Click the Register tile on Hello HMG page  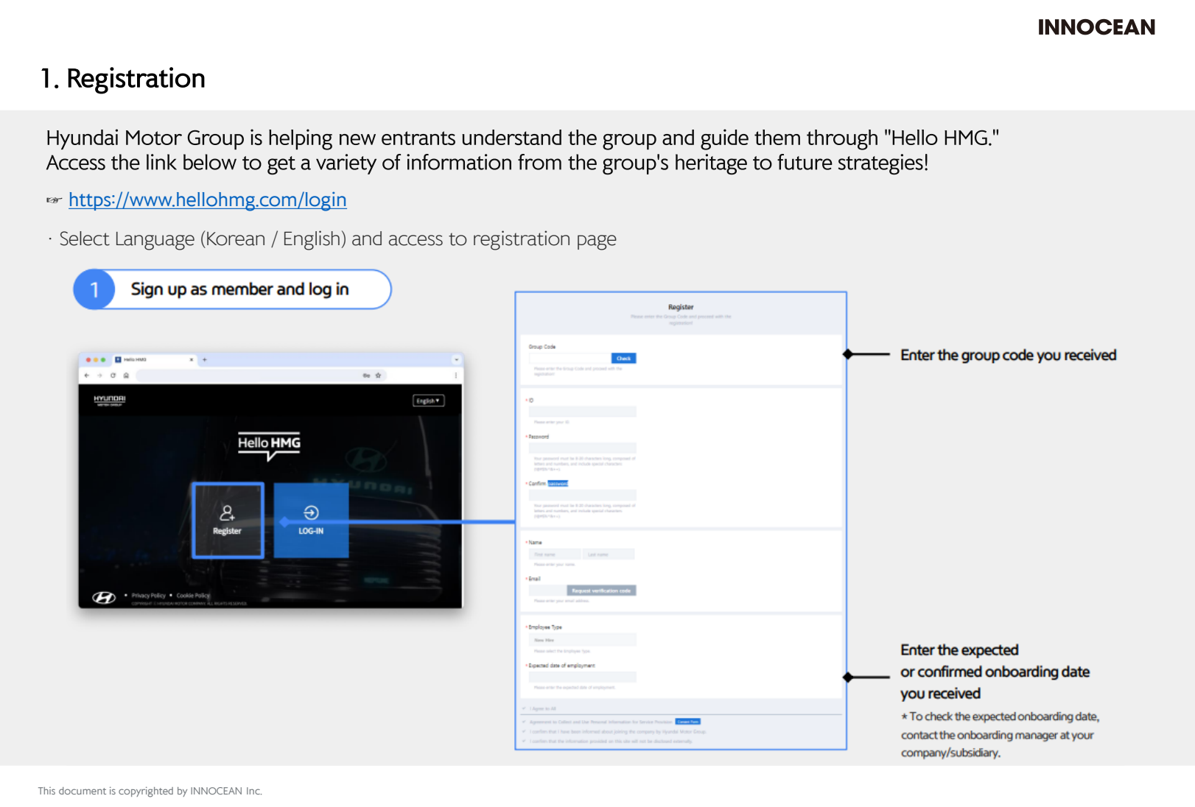click(228, 521)
